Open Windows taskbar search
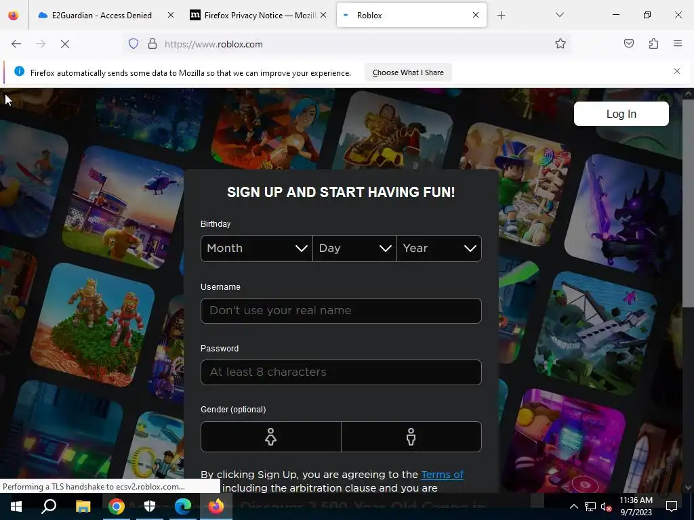 [x=49, y=506]
